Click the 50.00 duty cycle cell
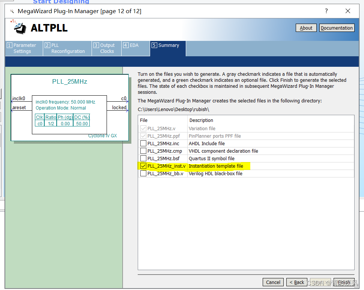This screenshot has height=290, width=364. [x=82, y=124]
